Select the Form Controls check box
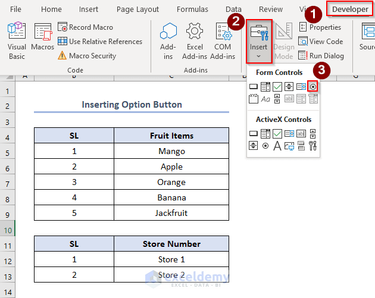This screenshot has height=298, width=375. pyautogui.click(x=277, y=87)
